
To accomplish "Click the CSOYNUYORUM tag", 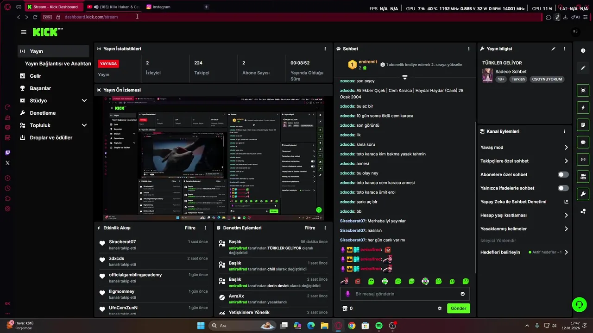I will click(547, 79).
